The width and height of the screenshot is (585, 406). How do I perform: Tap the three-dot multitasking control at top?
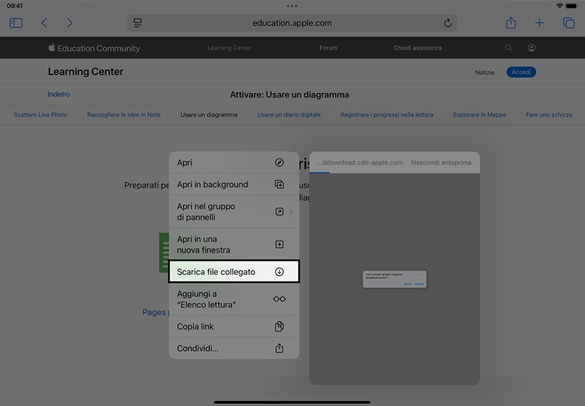(x=292, y=6)
